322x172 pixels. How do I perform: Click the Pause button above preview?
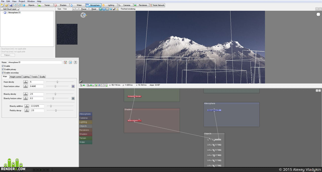point(84,9)
